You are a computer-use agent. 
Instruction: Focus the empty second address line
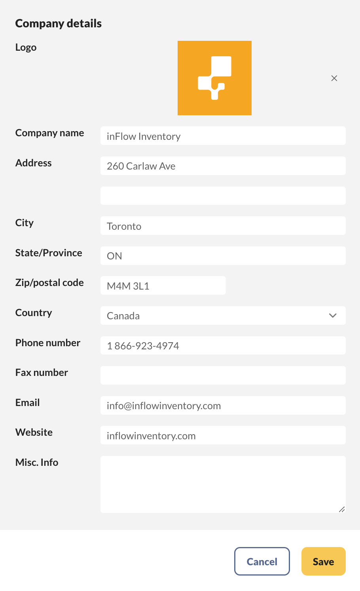(x=223, y=196)
